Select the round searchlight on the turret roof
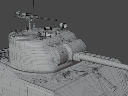 [63, 26]
